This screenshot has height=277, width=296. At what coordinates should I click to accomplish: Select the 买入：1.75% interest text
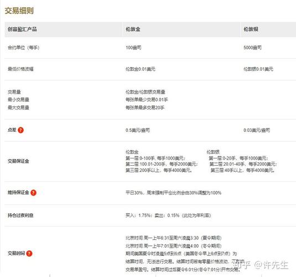click(168, 216)
